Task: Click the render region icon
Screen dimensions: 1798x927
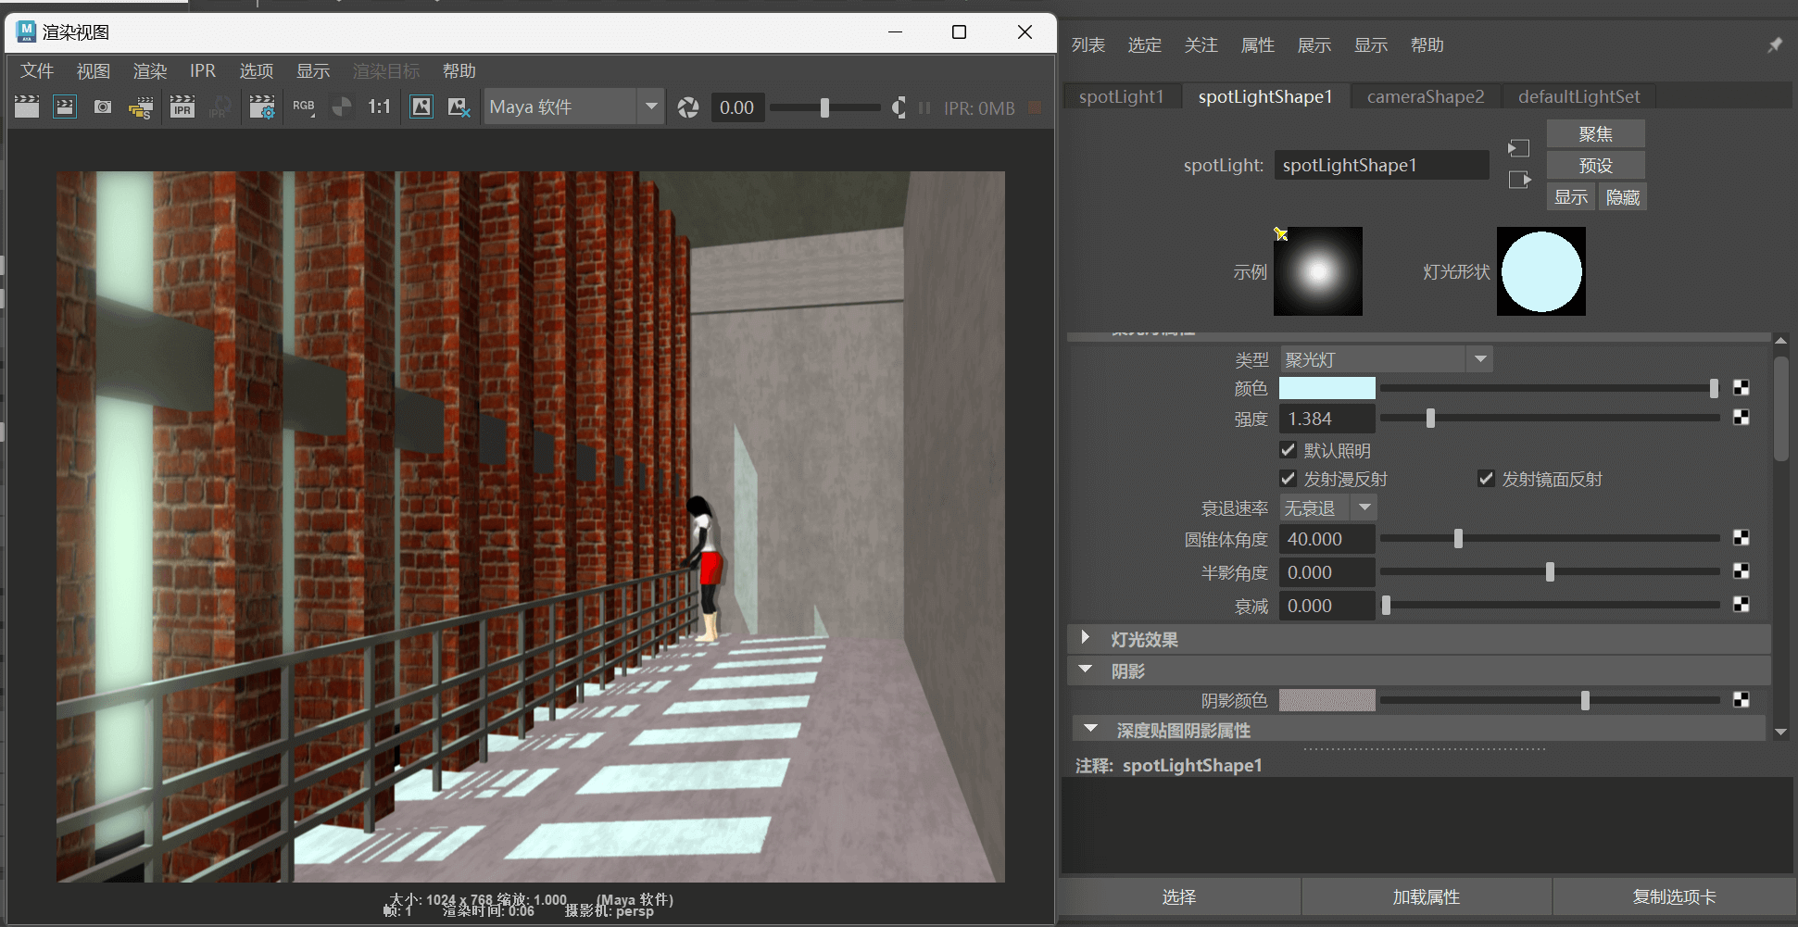Action: 65,107
